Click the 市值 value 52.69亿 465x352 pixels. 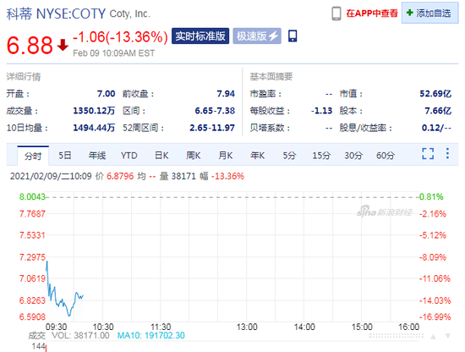[x=435, y=94]
